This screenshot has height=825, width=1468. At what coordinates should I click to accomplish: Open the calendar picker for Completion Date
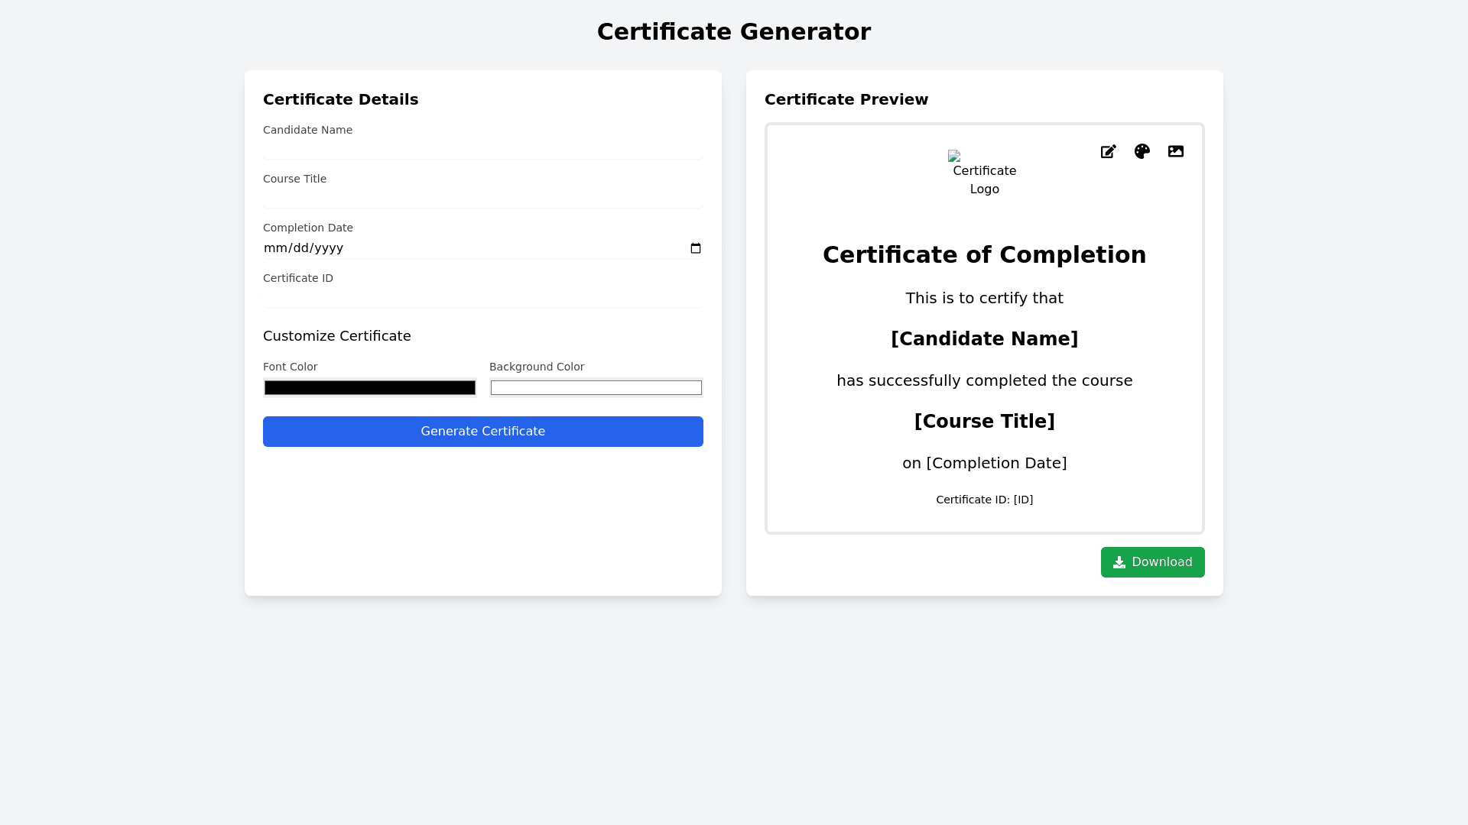pos(695,248)
